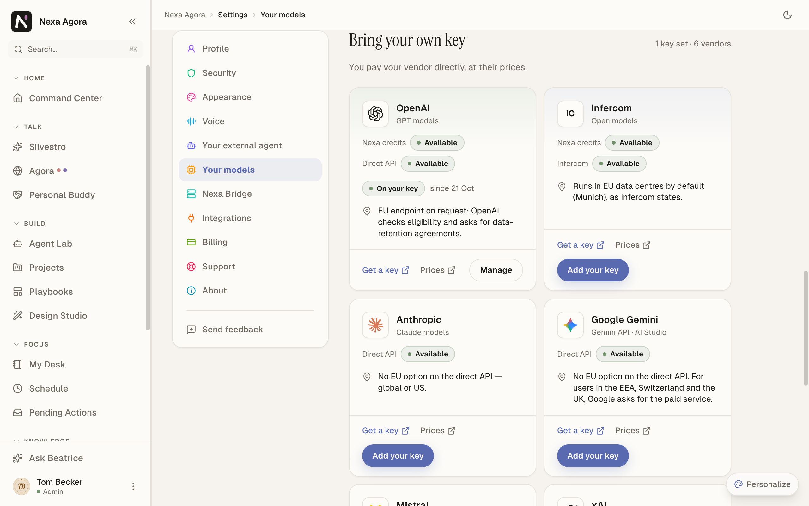Toggle dark mode moon icon

click(787, 15)
